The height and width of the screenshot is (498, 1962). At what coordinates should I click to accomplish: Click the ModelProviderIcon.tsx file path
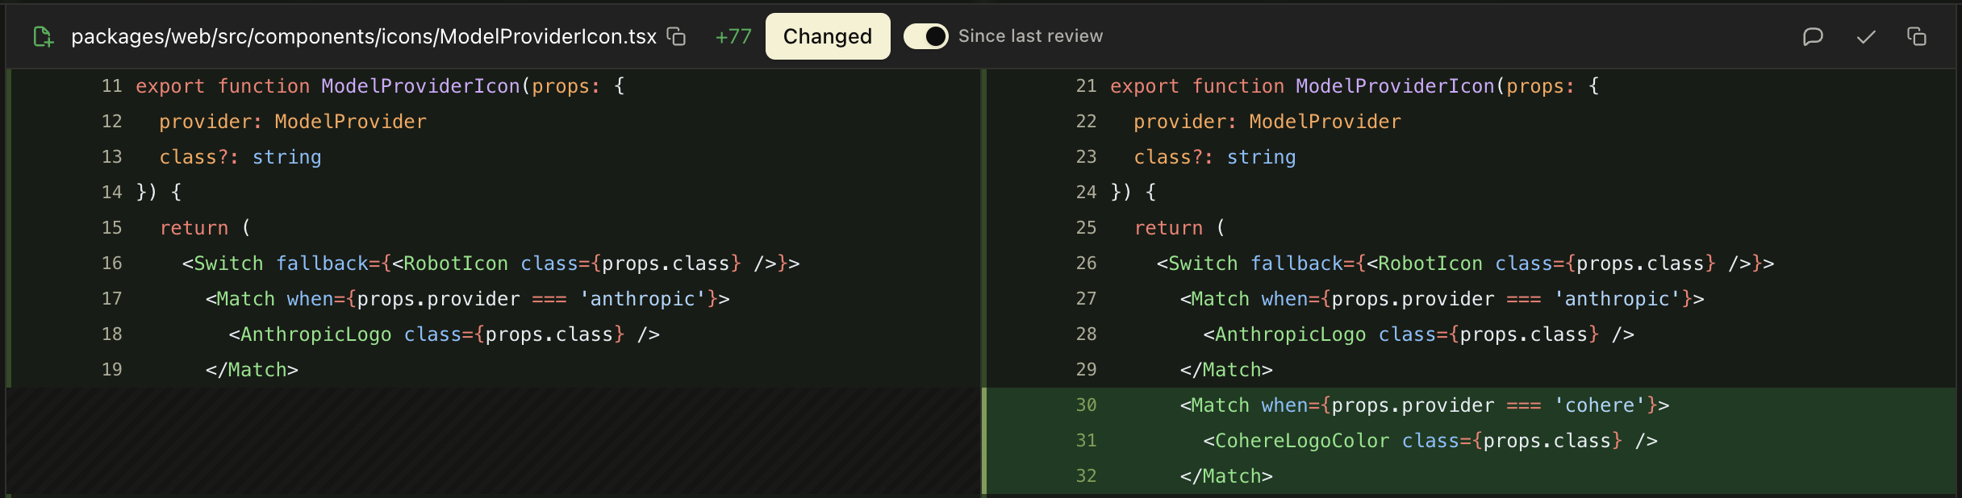[364, 36]
